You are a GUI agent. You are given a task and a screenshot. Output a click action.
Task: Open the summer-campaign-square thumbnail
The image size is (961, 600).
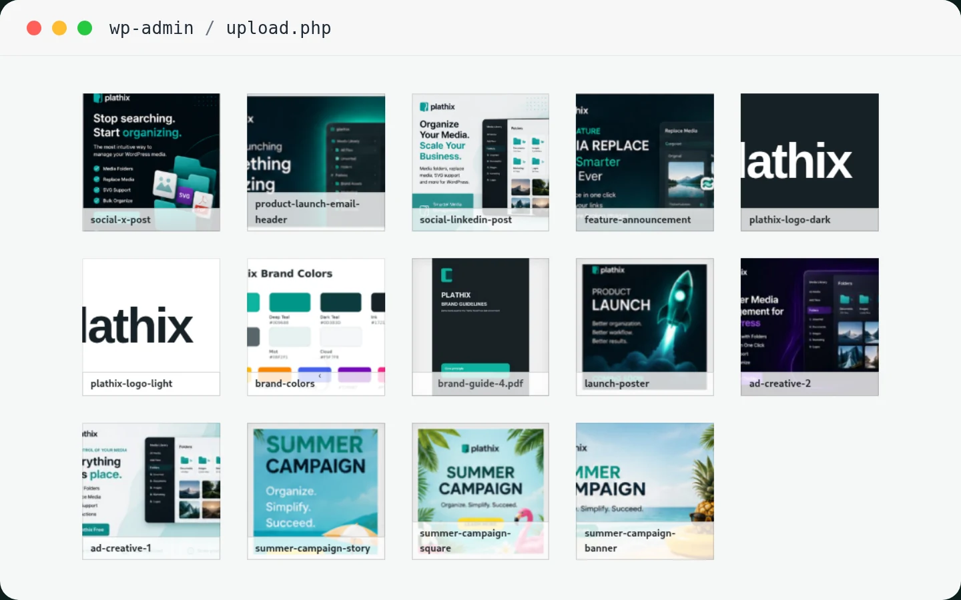[480, 491]
